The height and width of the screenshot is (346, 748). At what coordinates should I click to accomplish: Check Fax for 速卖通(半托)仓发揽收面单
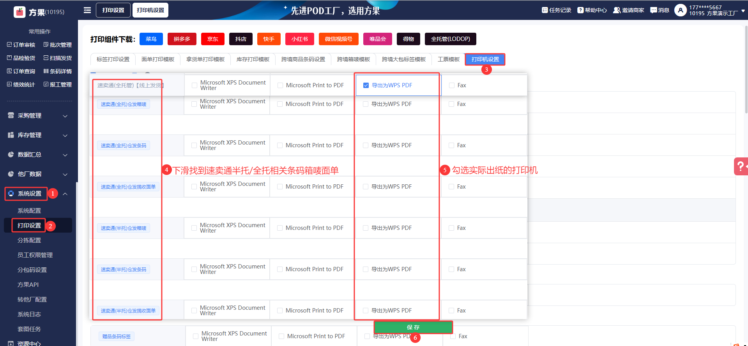(451, 311)
